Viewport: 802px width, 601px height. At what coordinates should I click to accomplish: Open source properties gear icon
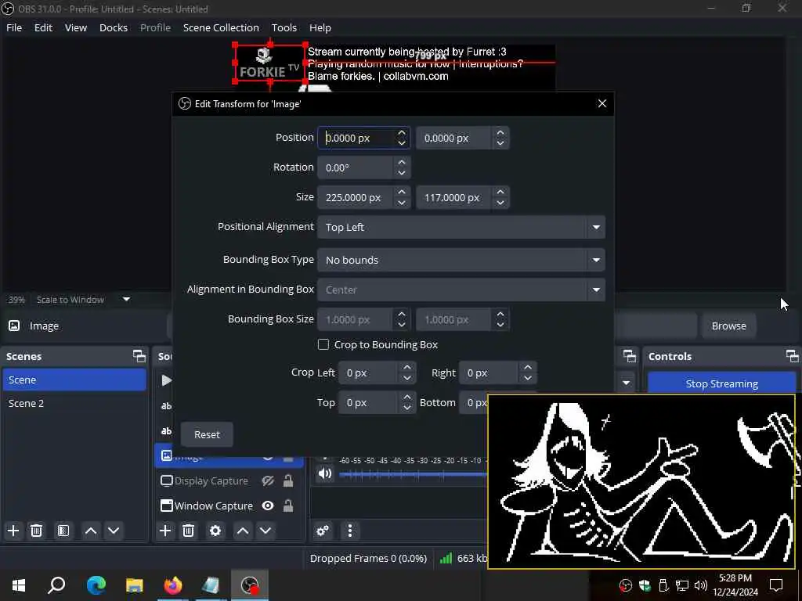[215, 531]
